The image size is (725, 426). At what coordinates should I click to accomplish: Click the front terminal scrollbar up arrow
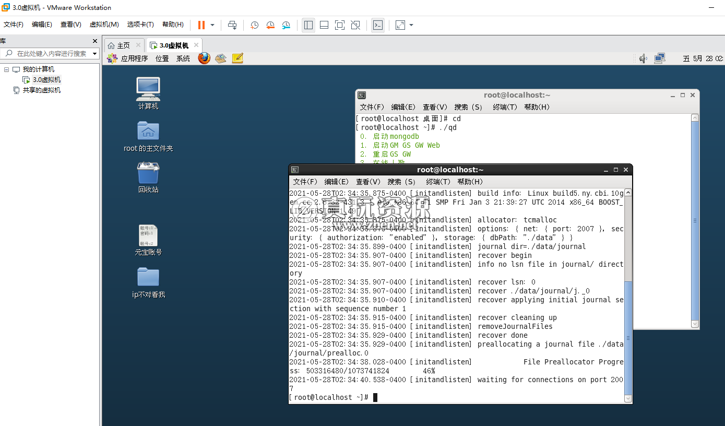point(628,192)
